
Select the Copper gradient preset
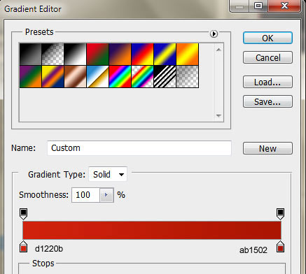coord(76,77)
